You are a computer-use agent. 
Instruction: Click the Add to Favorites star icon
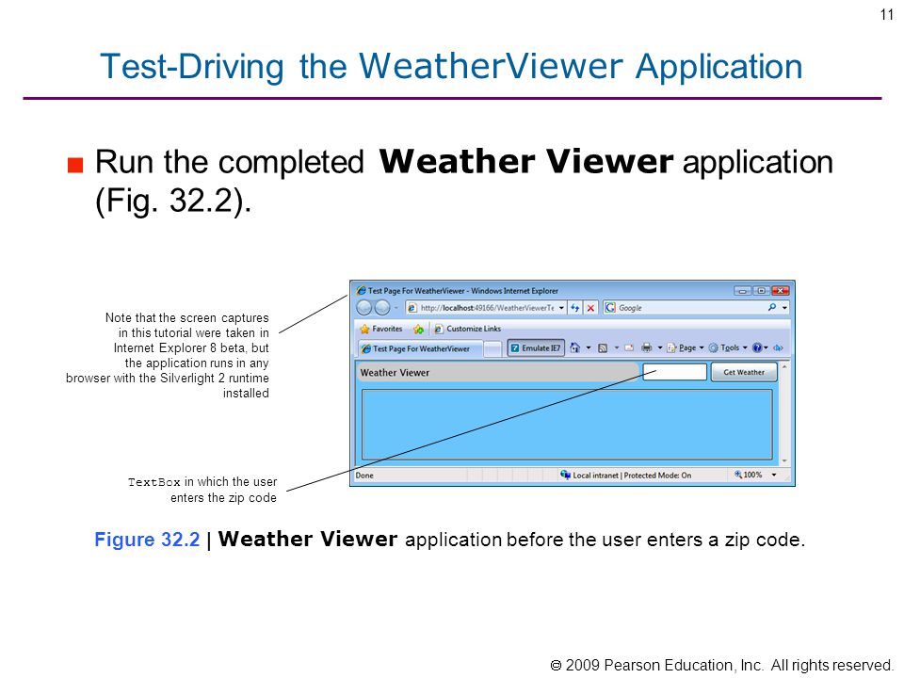click(418, 330)
